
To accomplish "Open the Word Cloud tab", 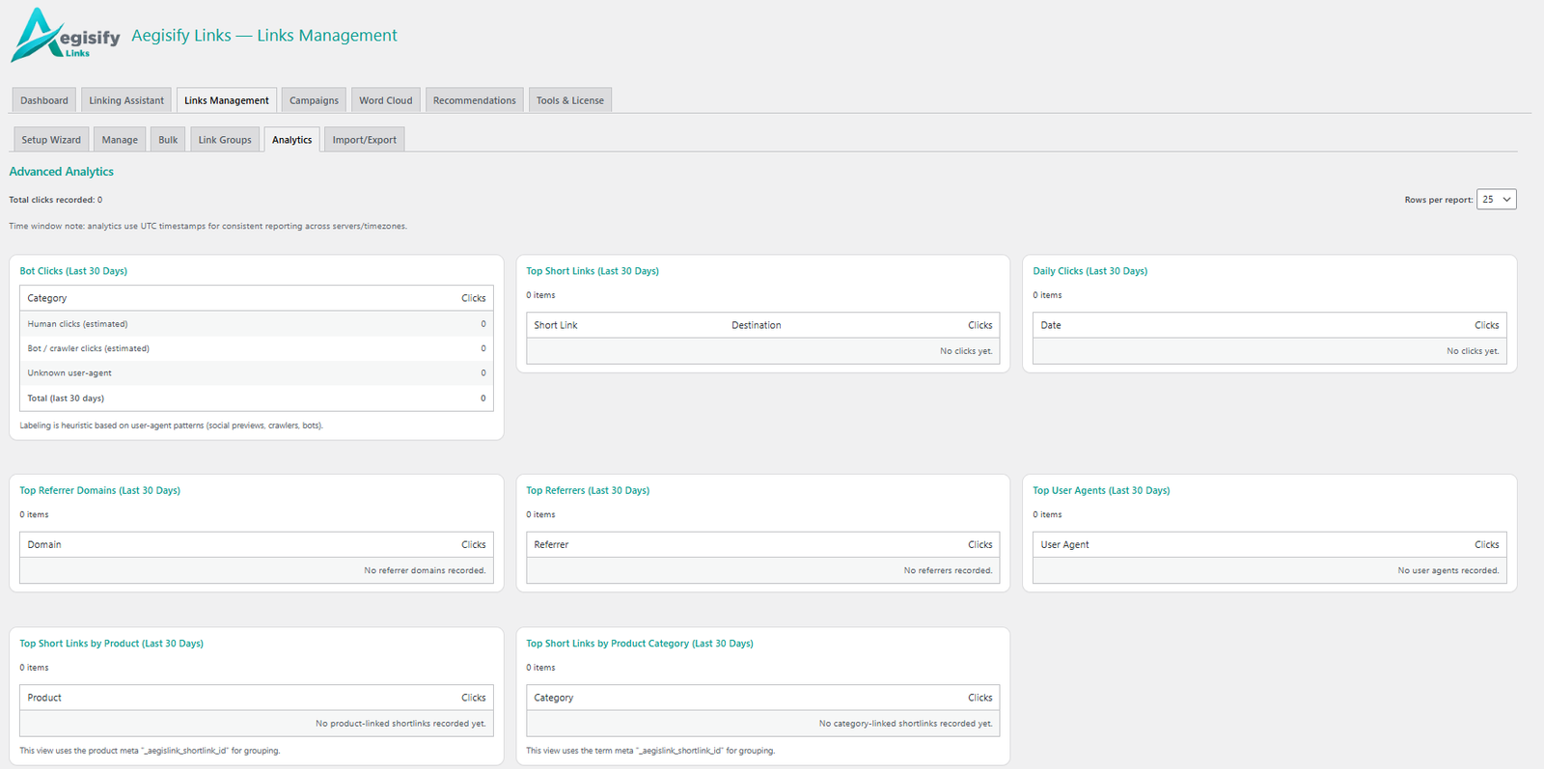I will 385,100.
